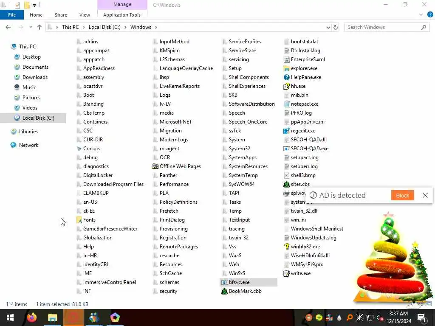
Task: Switch to the View ribbon tab
Action: click(x=85, y=15)
